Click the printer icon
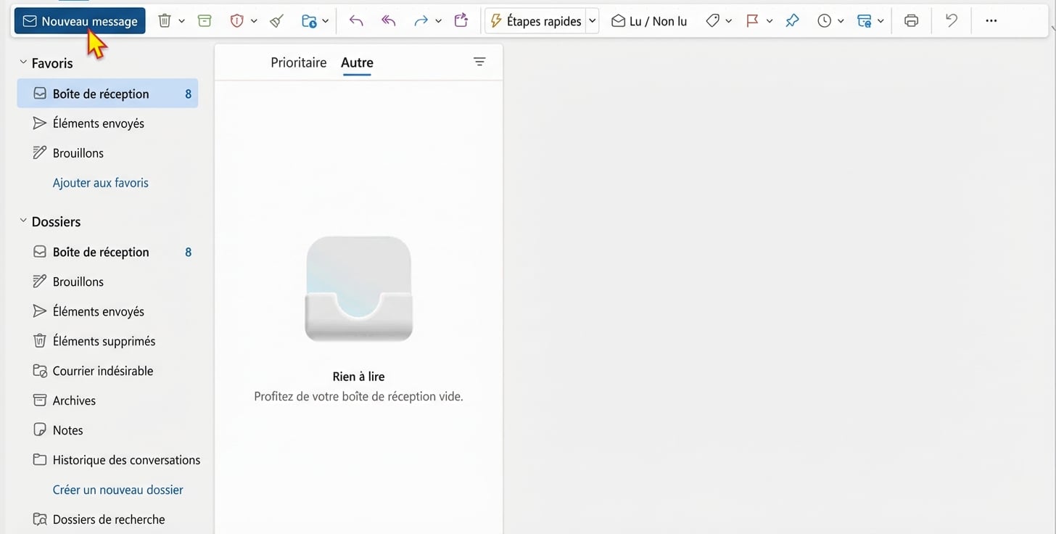 coord(911,21)
